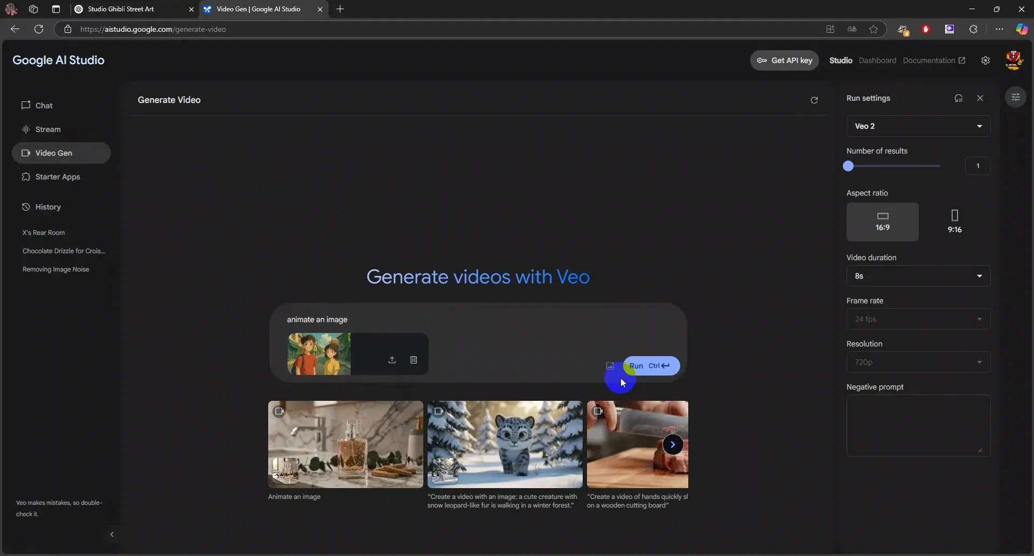The width and height of the screenshot is (1034, 556).
Task: Open the user account avatar
Action: click(x=1014, y=60)
